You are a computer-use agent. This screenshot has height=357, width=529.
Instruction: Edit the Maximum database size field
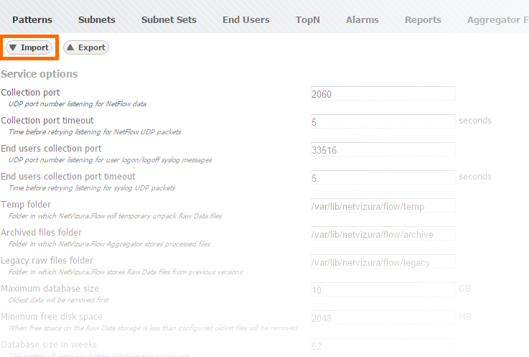point(383,289)
